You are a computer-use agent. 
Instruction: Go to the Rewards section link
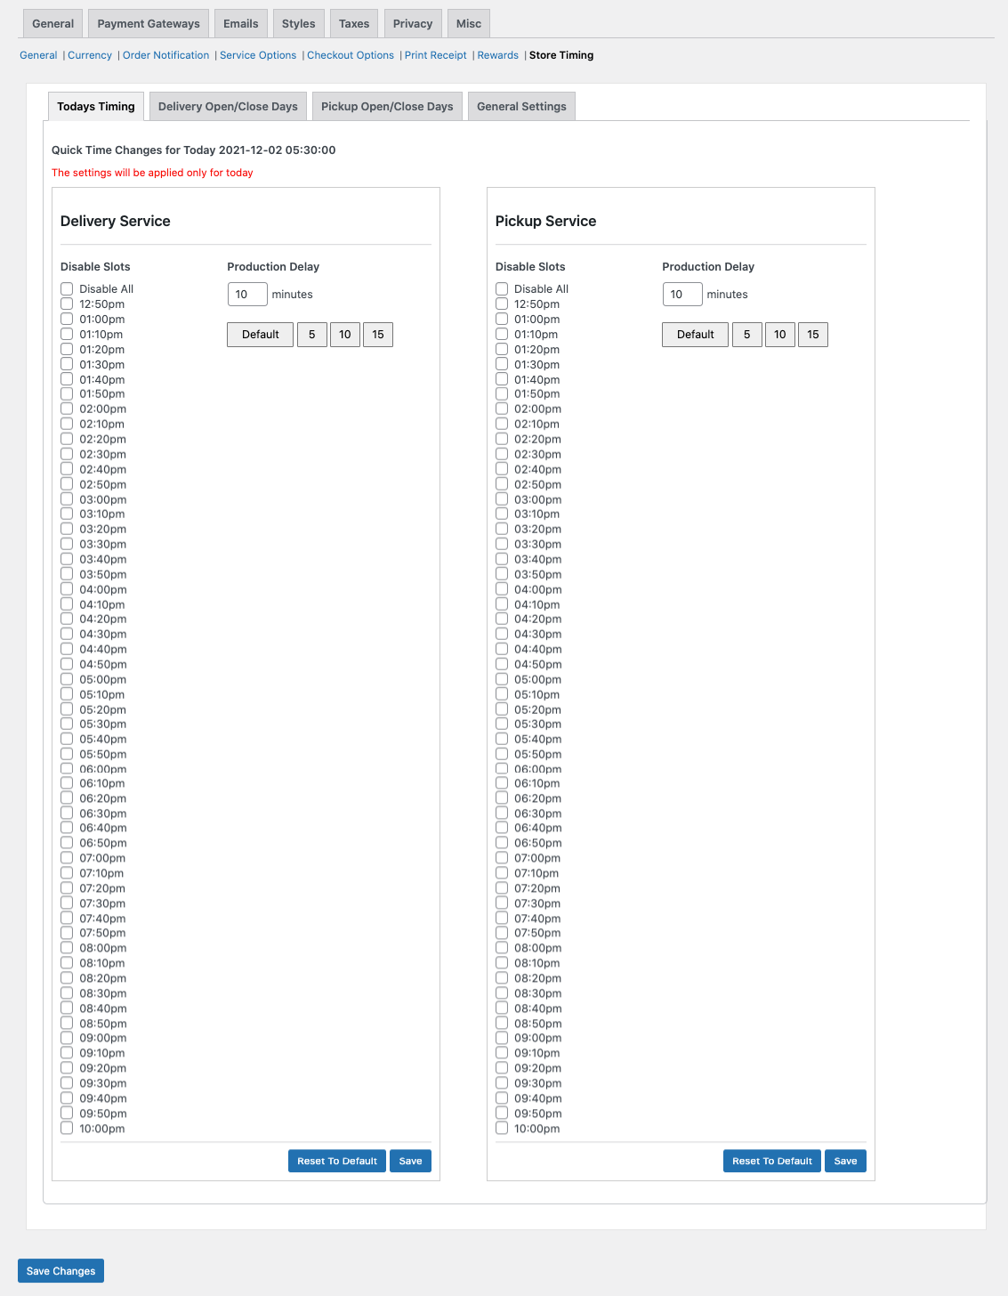[497, 55]
